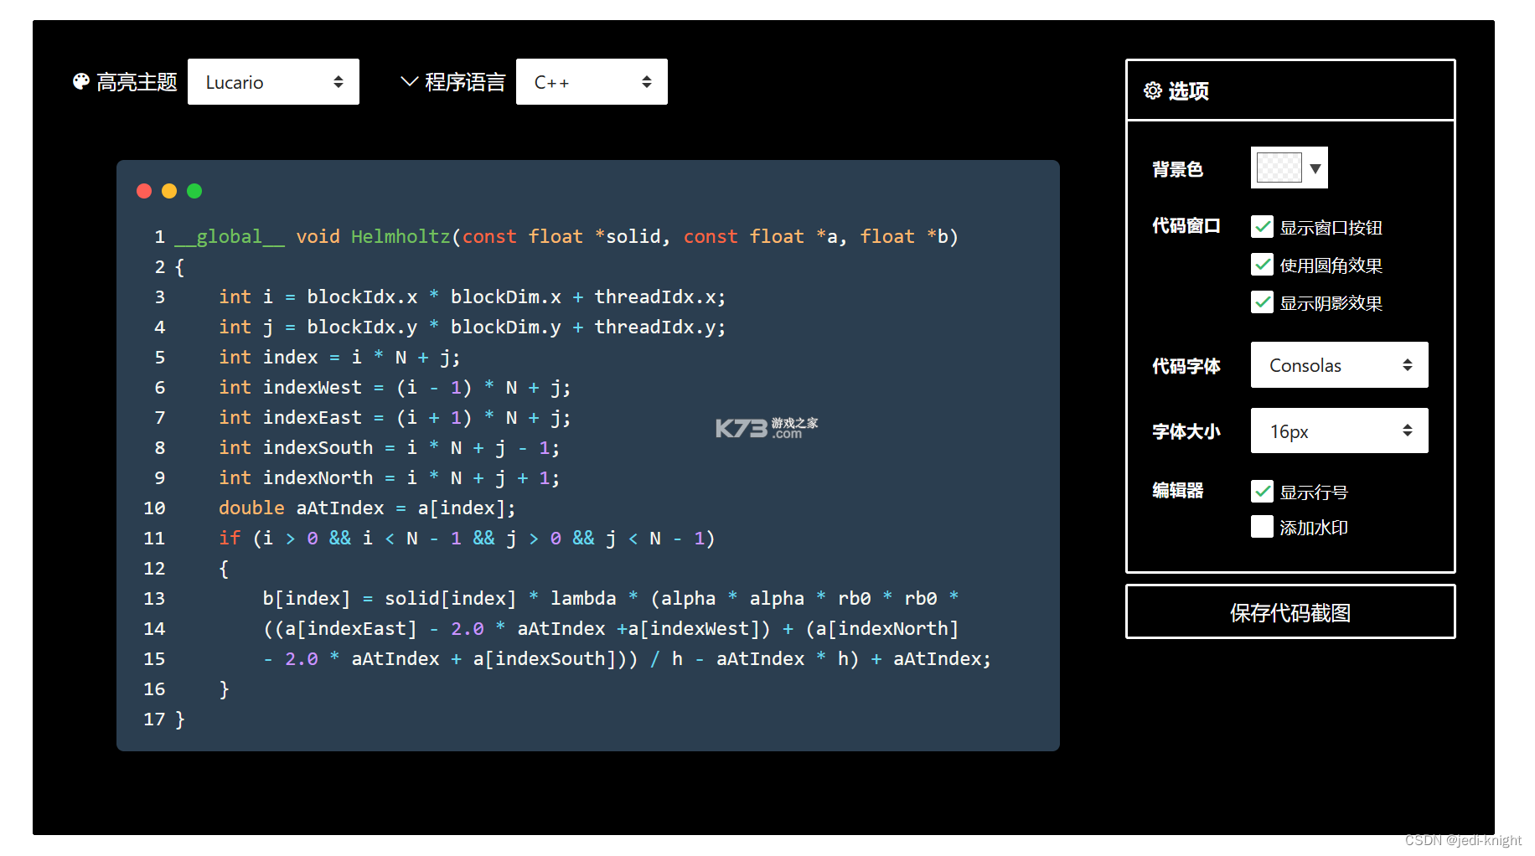Toggle the 显示窗口按钮 checkbox
This screenshot has height=856, width=1535.
(x=1262, y=227)
